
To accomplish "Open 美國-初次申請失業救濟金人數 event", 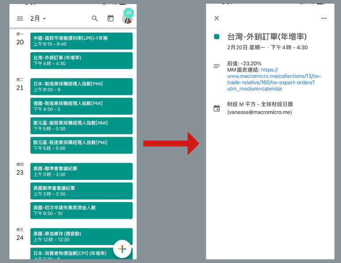I will point(81,210).
